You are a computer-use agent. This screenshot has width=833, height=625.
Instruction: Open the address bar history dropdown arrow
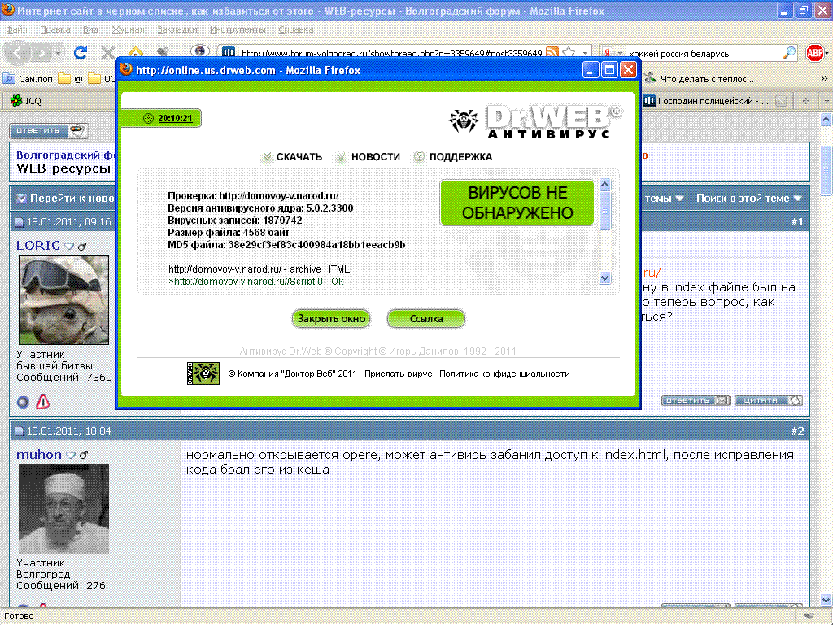(585, 53)
